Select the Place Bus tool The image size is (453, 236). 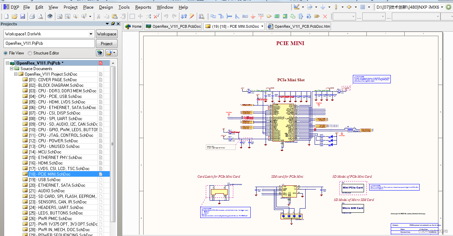221,16
